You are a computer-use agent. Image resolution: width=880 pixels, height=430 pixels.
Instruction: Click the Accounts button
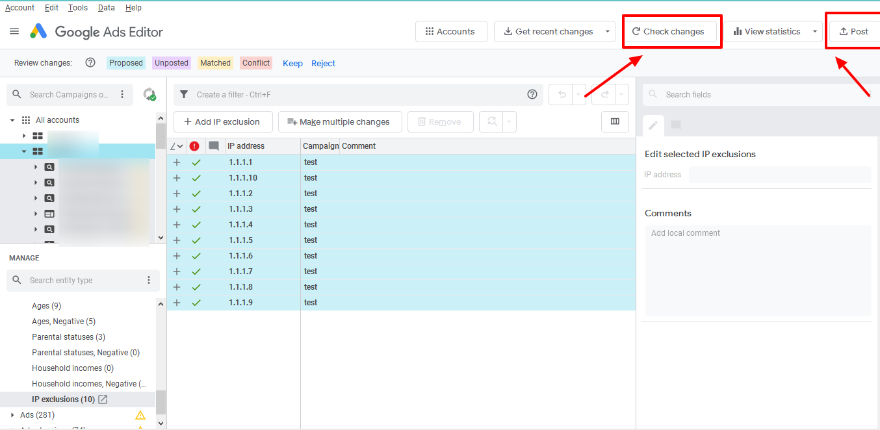point(451,31)
